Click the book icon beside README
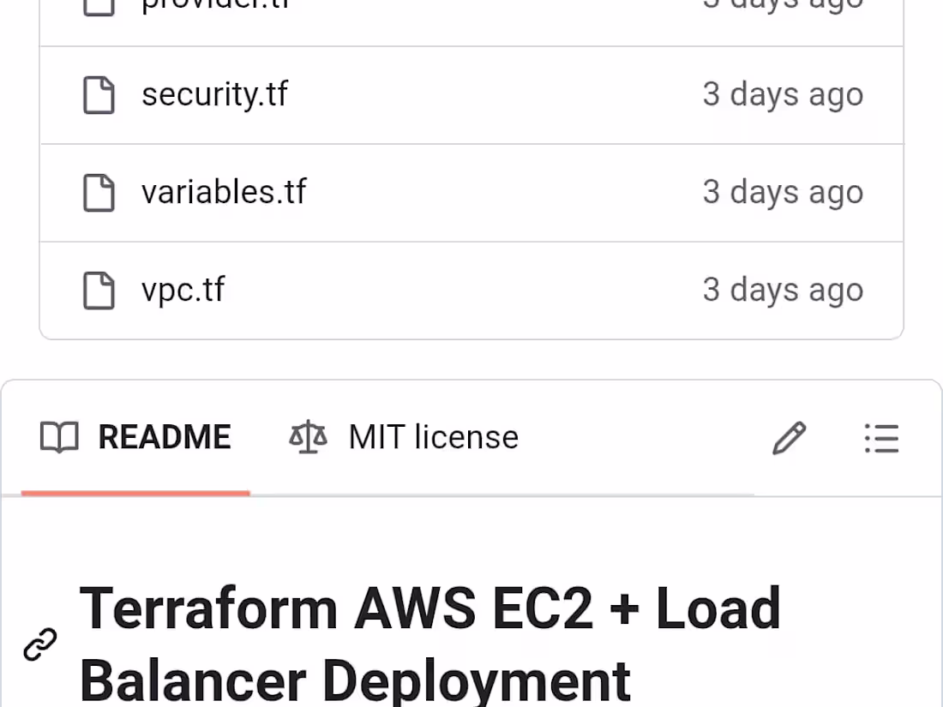This screenshot has height=707, width=943. [x=59, y=437]
